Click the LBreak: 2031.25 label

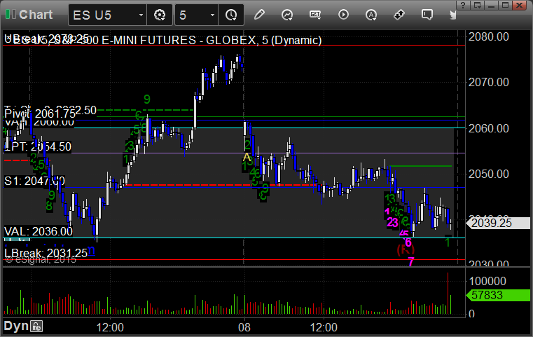pos(46,254)
